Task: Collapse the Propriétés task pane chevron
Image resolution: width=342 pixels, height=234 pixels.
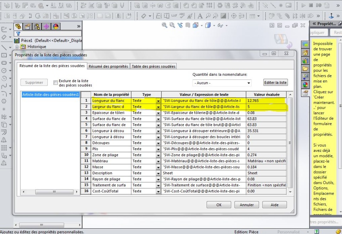Action: [314, 24]
